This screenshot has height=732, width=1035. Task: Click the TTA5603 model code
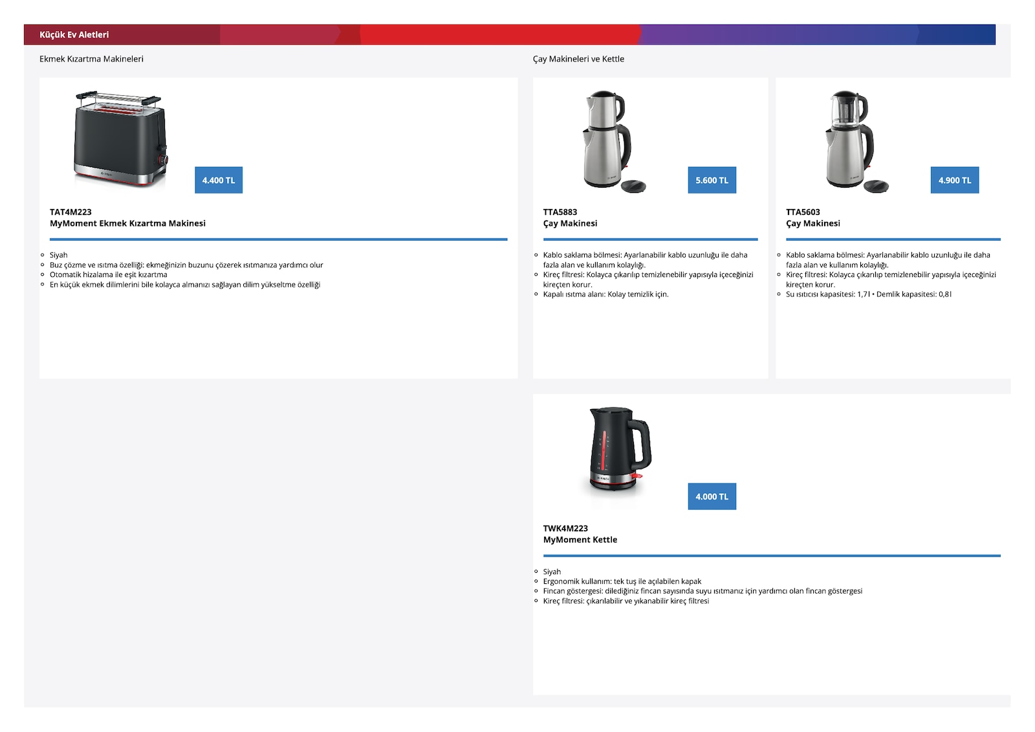(x=803, y=212)
